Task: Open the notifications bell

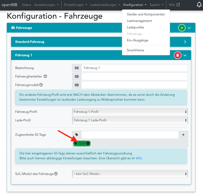Action: tap(199, 5)
